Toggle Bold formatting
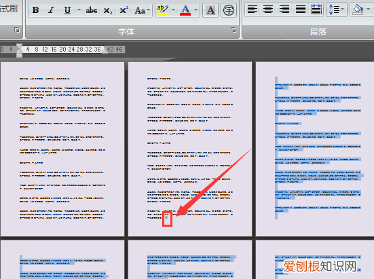 click(x=36, y=10)
